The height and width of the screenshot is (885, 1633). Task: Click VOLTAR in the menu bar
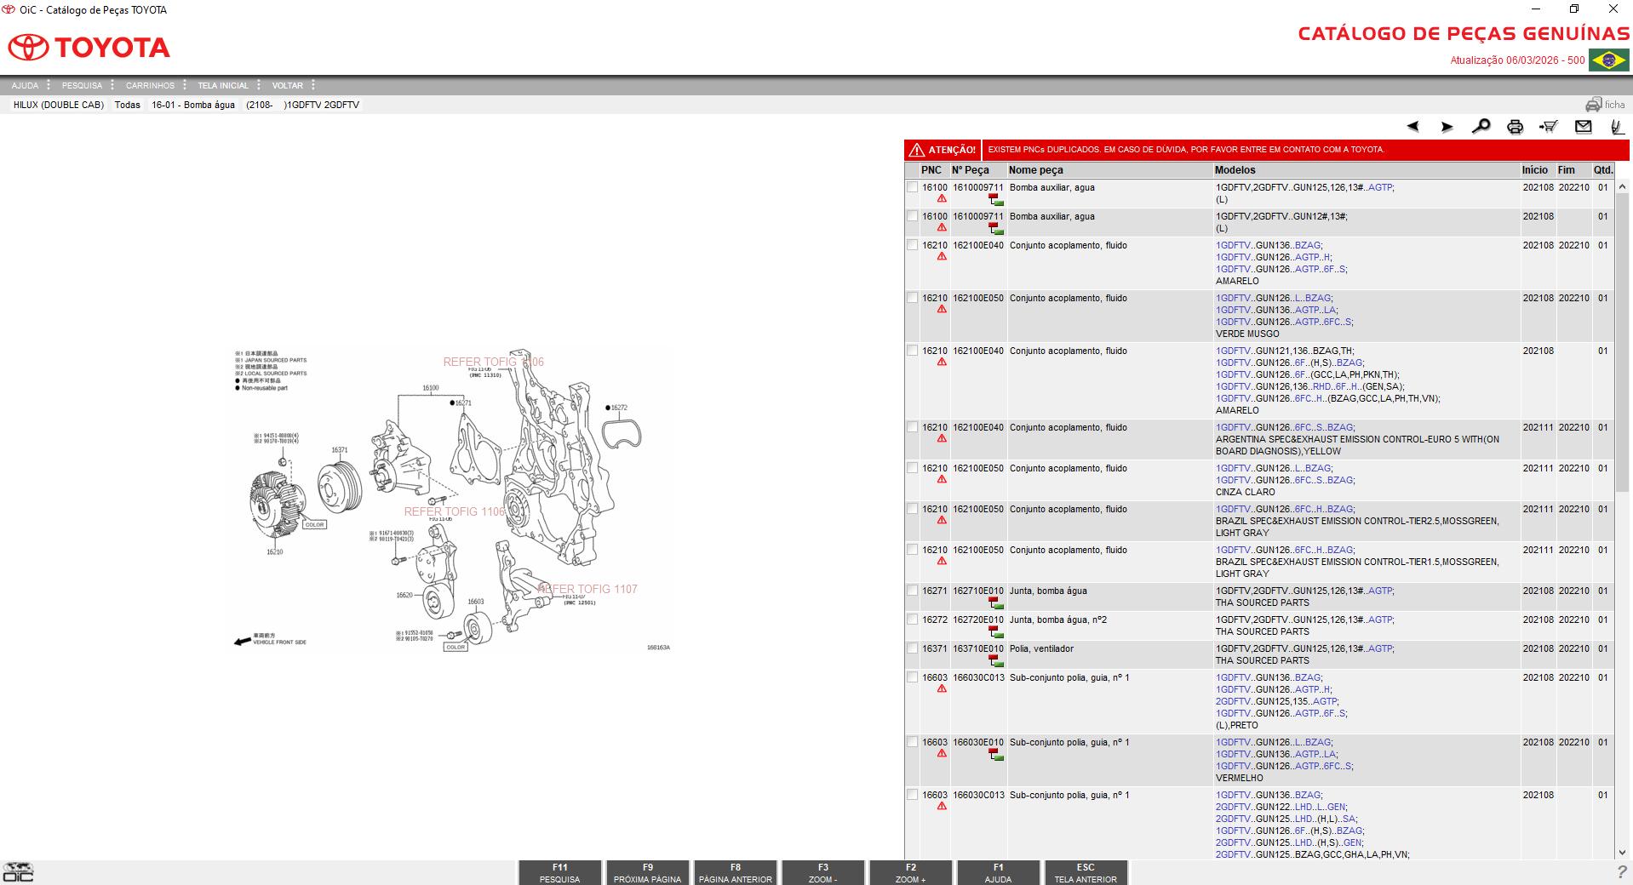coord(288,85)
